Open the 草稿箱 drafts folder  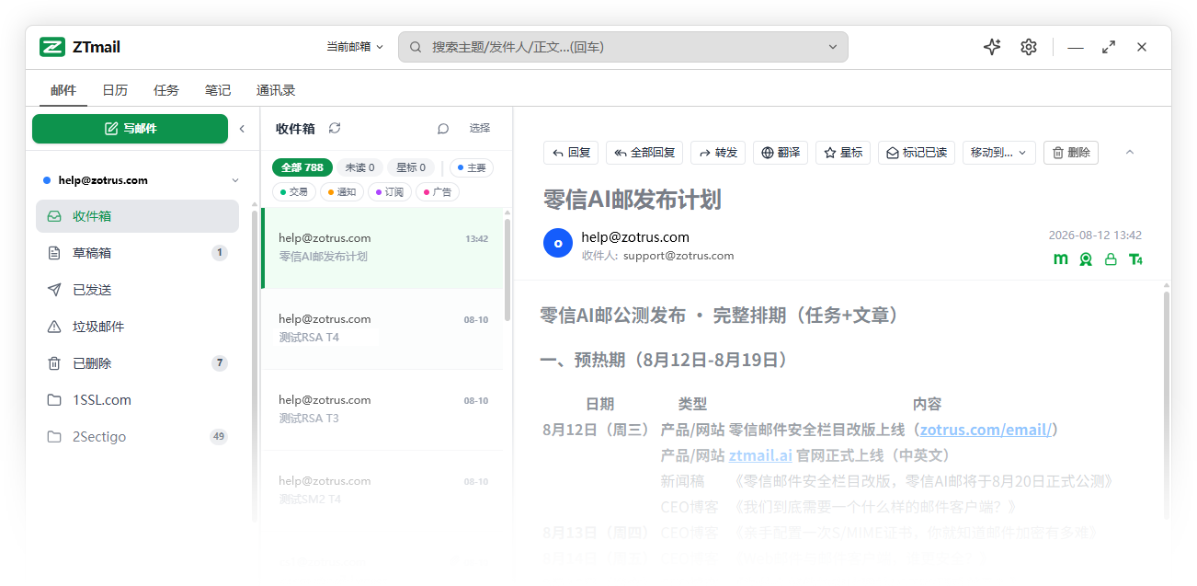click(x=137, y=253)
